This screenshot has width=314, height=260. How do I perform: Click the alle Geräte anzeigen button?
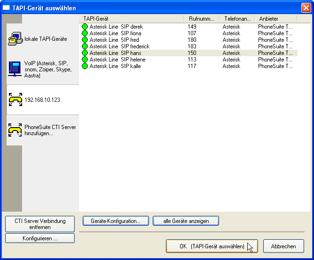[x=186, y=221]
